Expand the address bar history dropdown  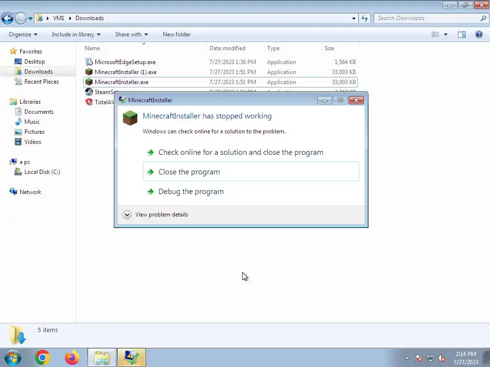354,19
